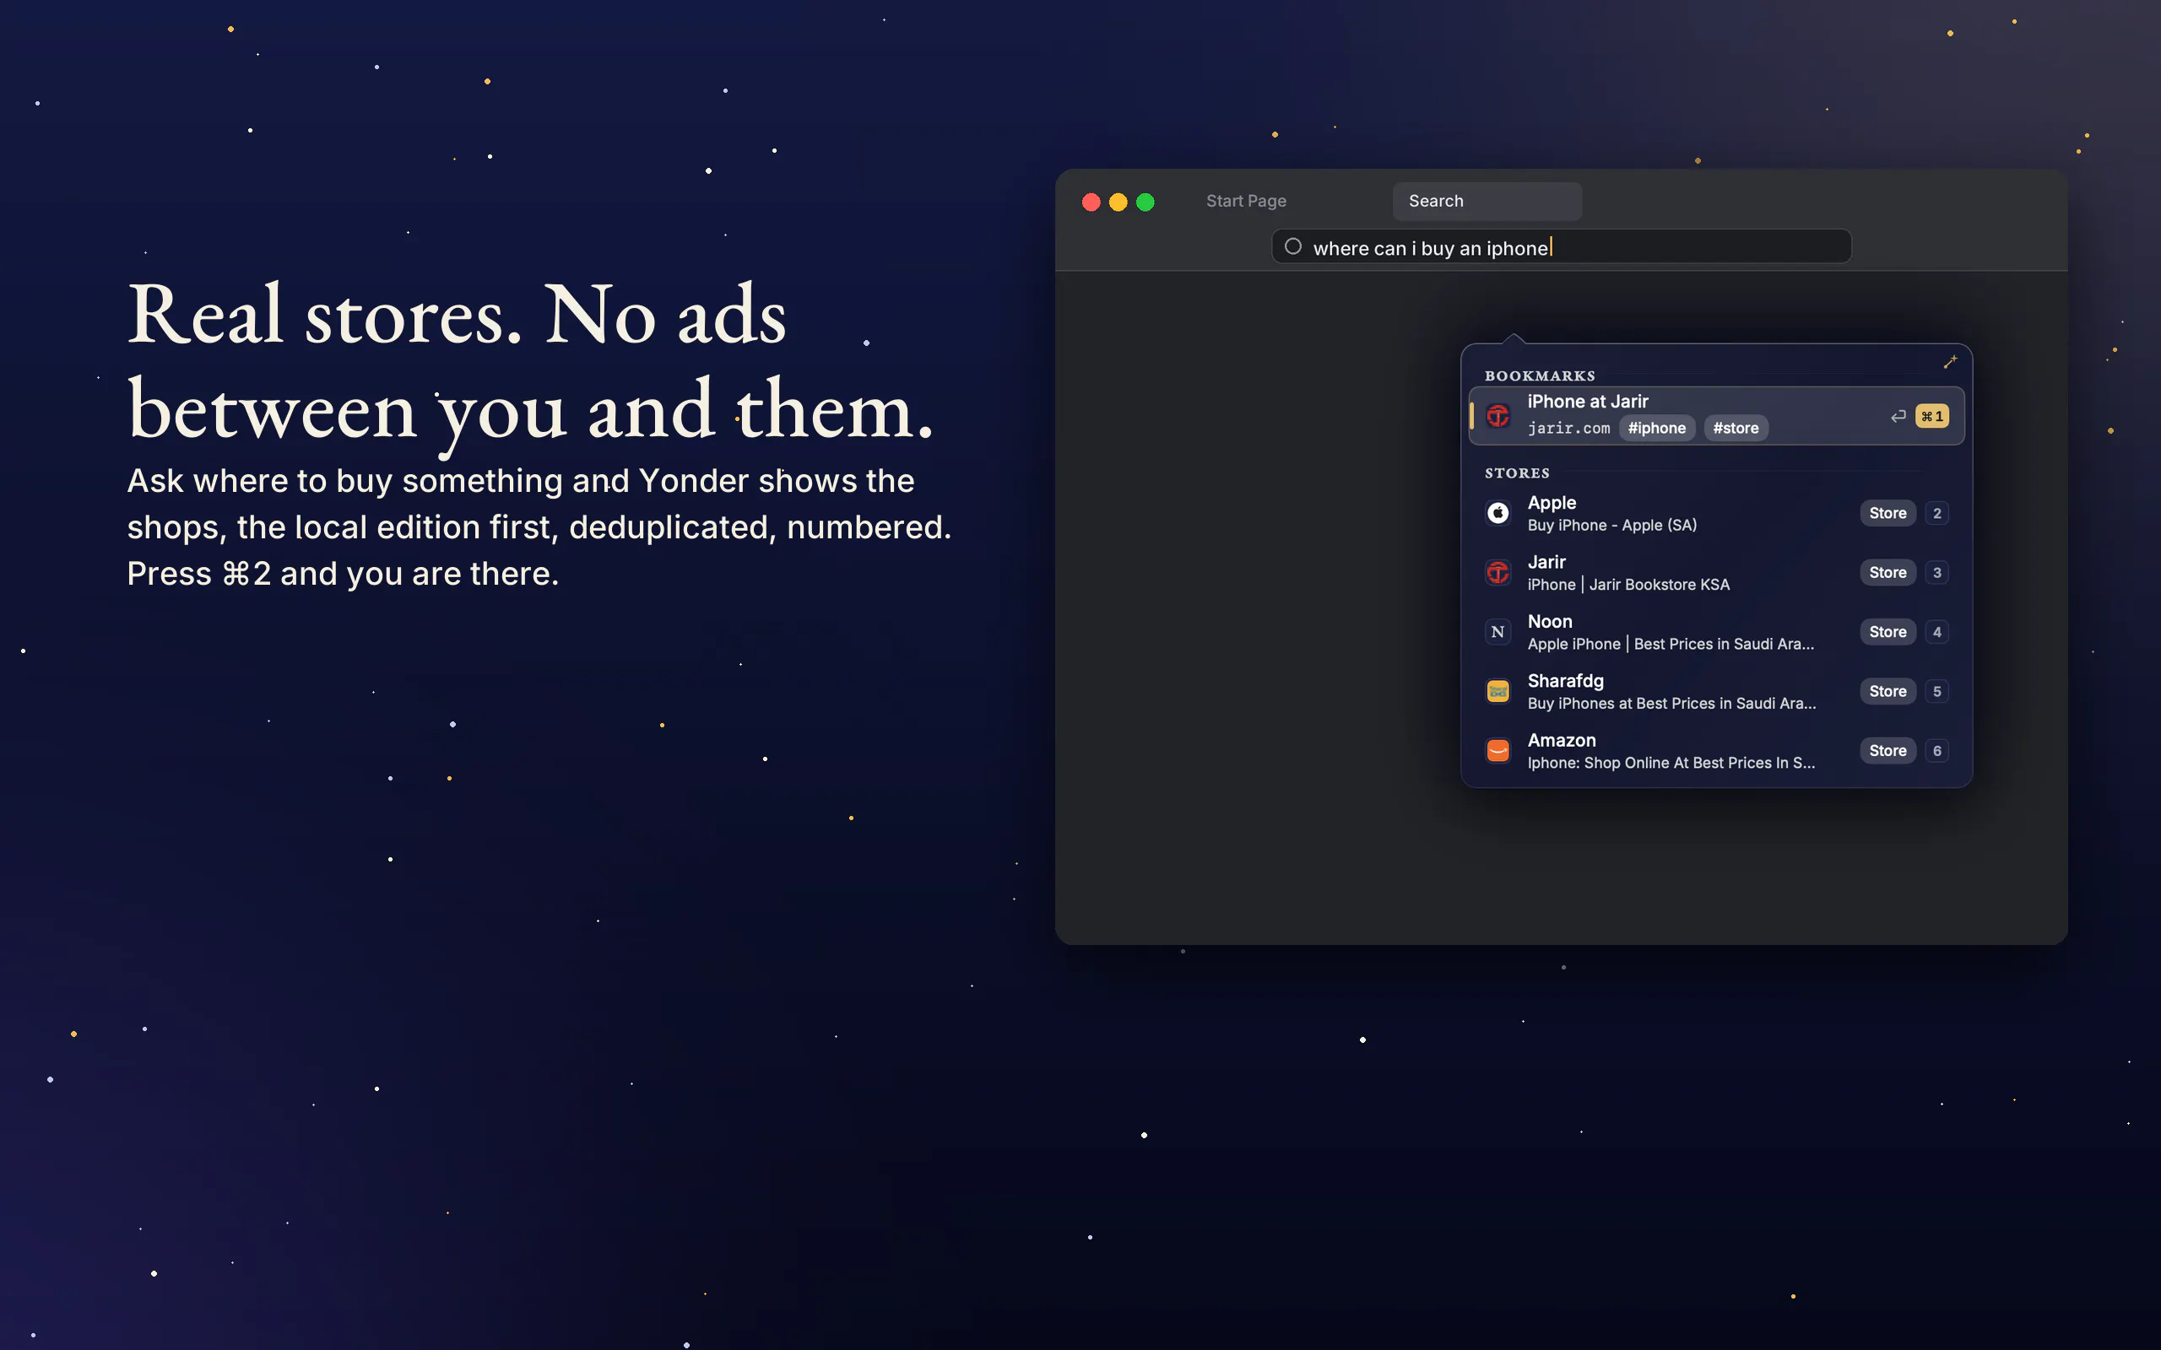Click the return arrow icon on bookmark row

[x=1898, y=416]
